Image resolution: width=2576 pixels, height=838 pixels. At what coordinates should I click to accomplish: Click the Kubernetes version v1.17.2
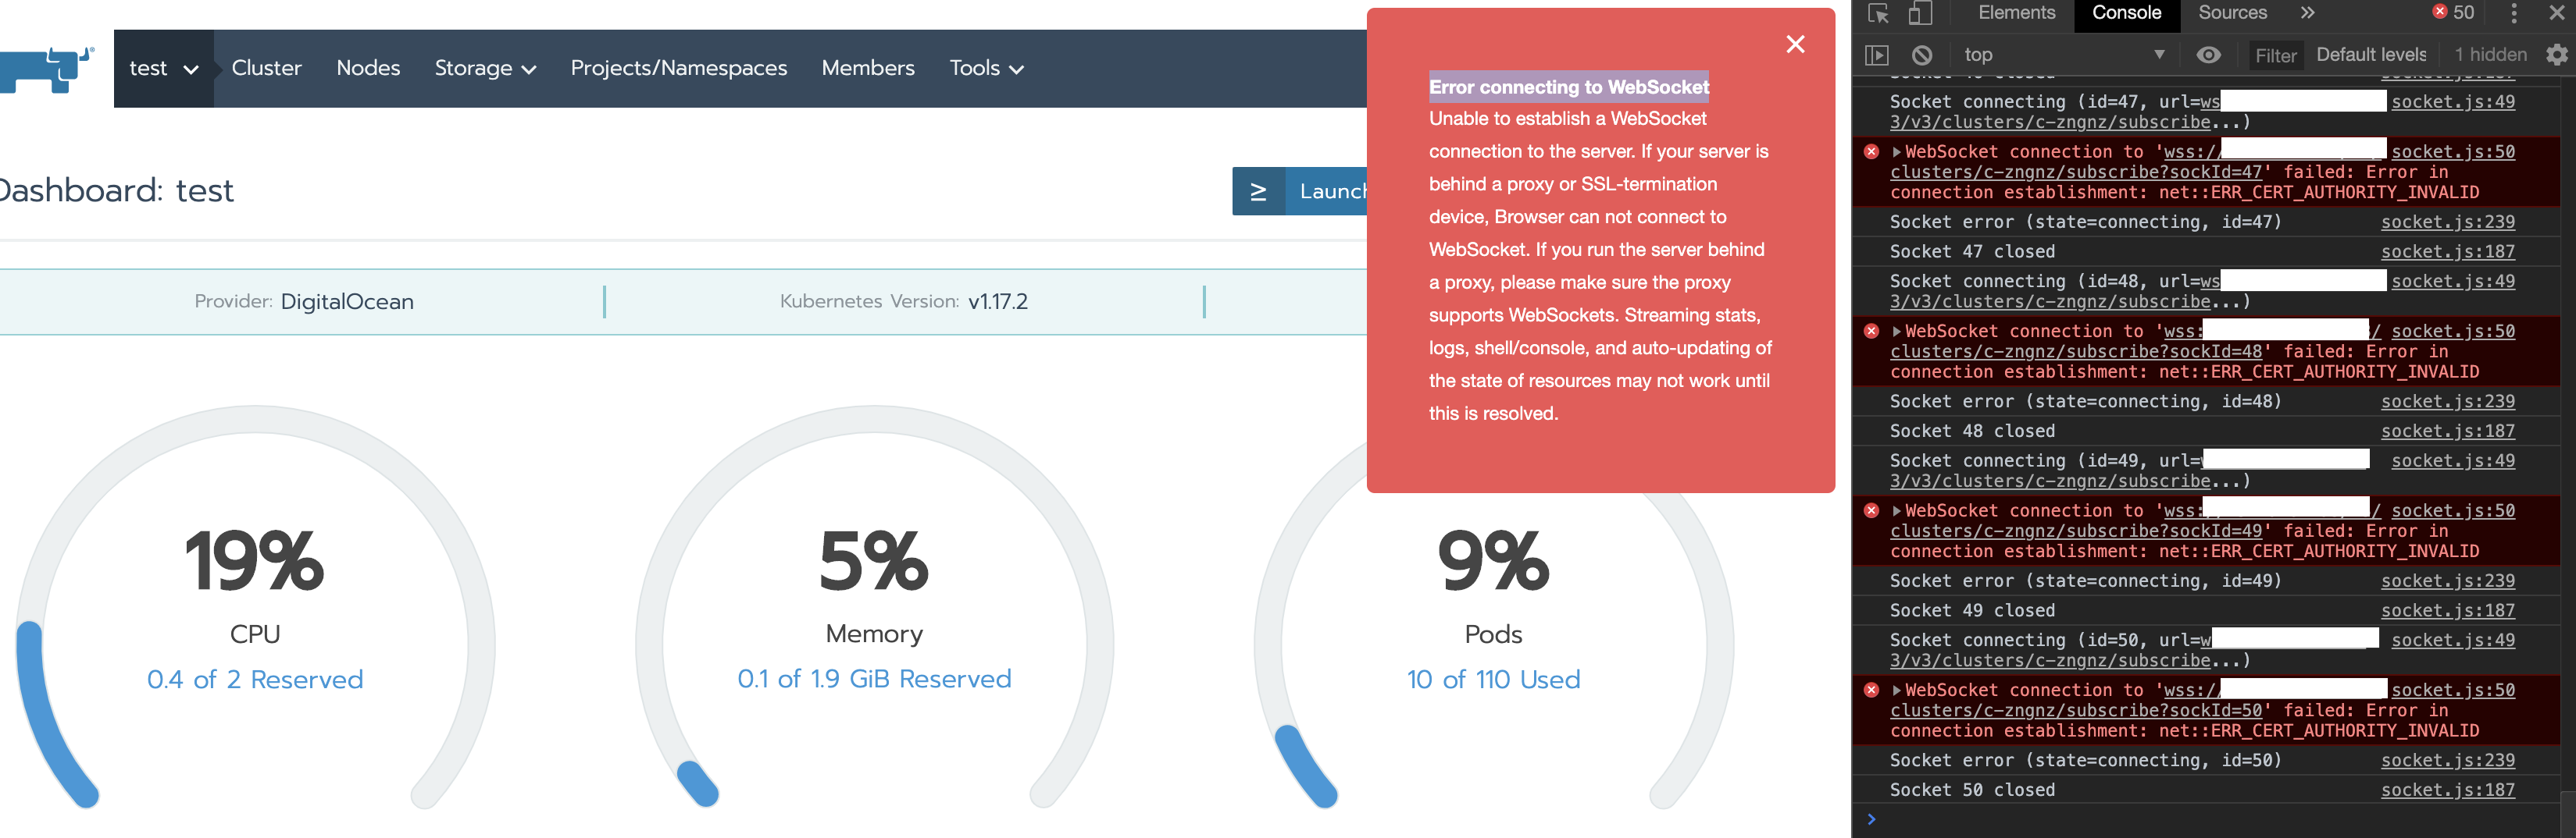[x=997, y=302]
